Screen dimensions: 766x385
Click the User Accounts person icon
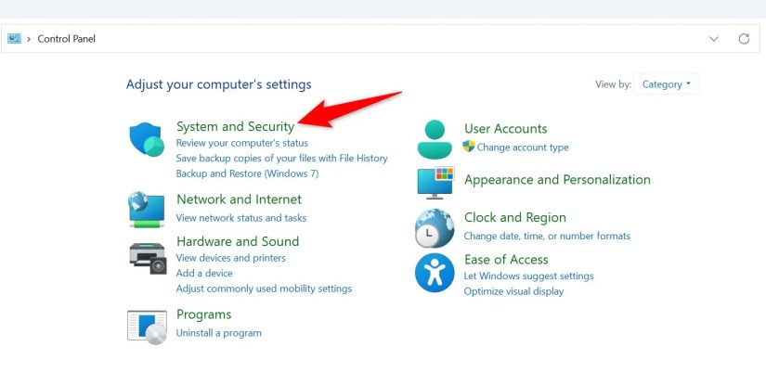coord(435,139)
